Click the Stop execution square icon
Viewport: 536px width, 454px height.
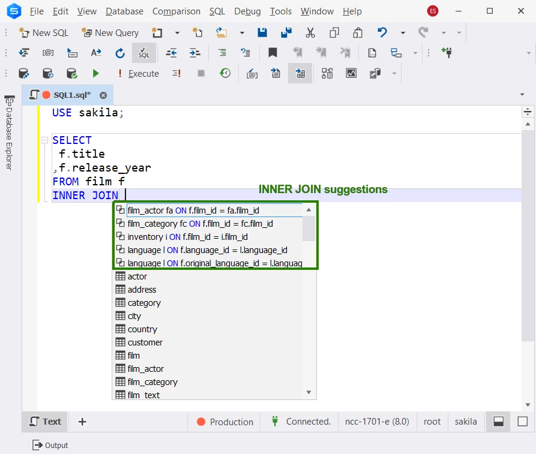[201, 73]
